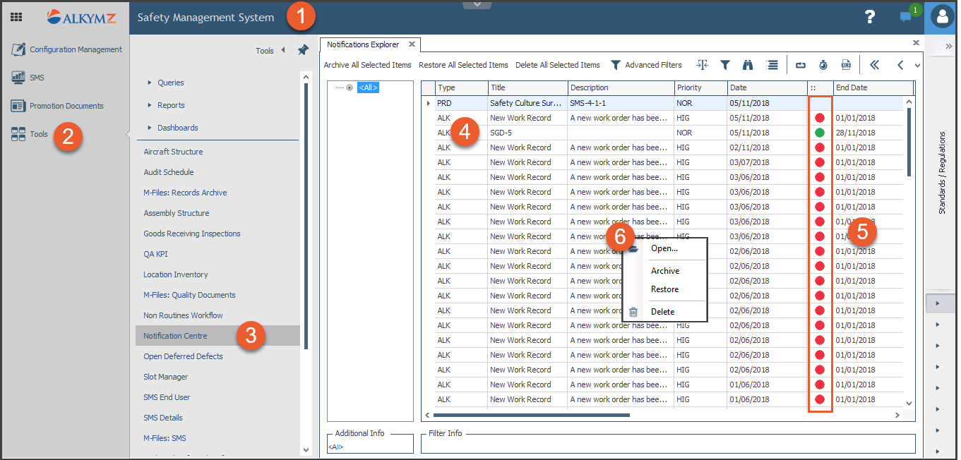This screenshot has height=460, width=961.
Task: Choose Delete in the context menu
Action: (662, 312)
